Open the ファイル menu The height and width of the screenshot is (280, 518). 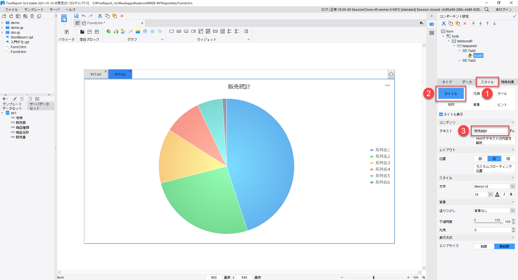tap(11, 9)
